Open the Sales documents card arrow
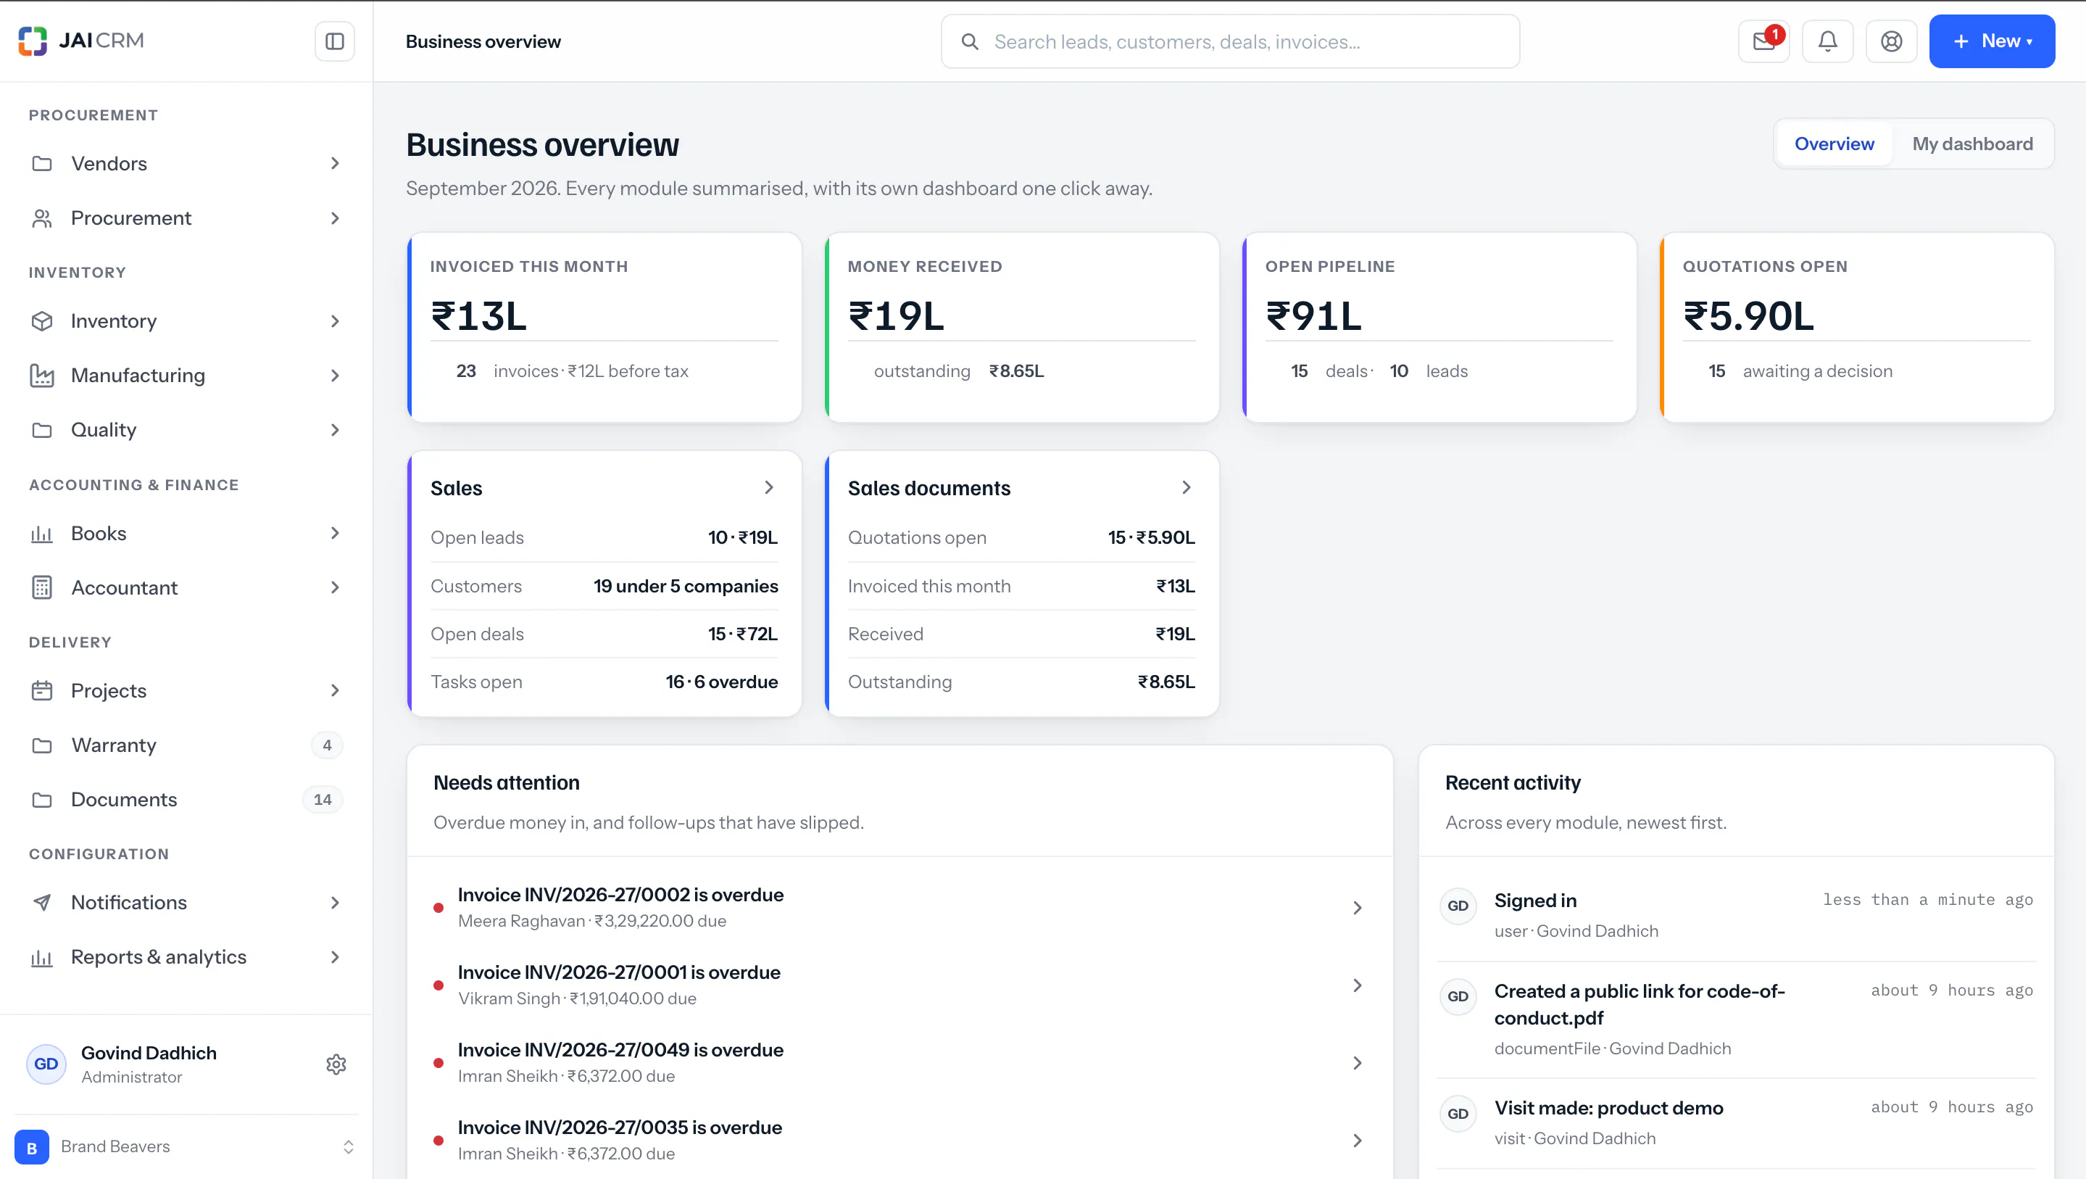2086x1179 pixels. click(1186, 487)
